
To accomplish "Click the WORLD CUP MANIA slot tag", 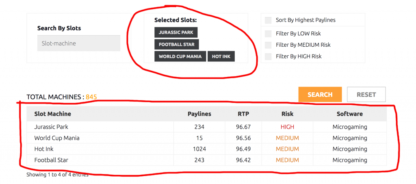I will click(180, 56).
